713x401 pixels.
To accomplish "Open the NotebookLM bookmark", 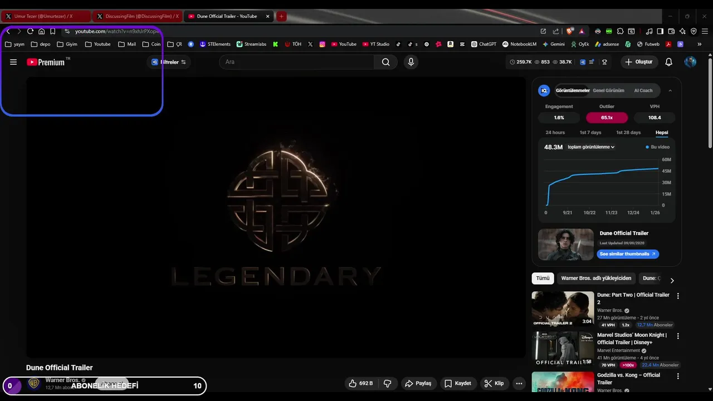I will coord(519,44).
